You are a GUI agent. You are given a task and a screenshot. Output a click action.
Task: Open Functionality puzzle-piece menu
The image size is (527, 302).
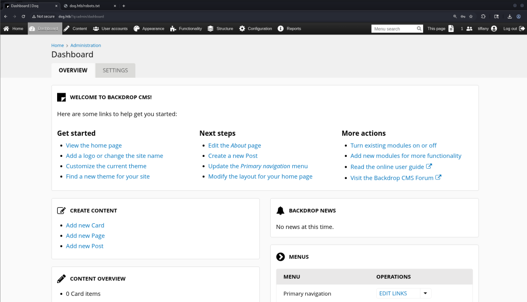[173, 29]
